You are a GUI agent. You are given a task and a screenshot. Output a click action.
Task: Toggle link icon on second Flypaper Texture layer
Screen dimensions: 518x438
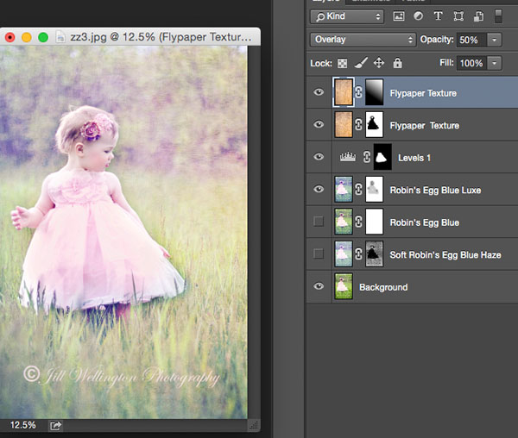pos(359,124)
